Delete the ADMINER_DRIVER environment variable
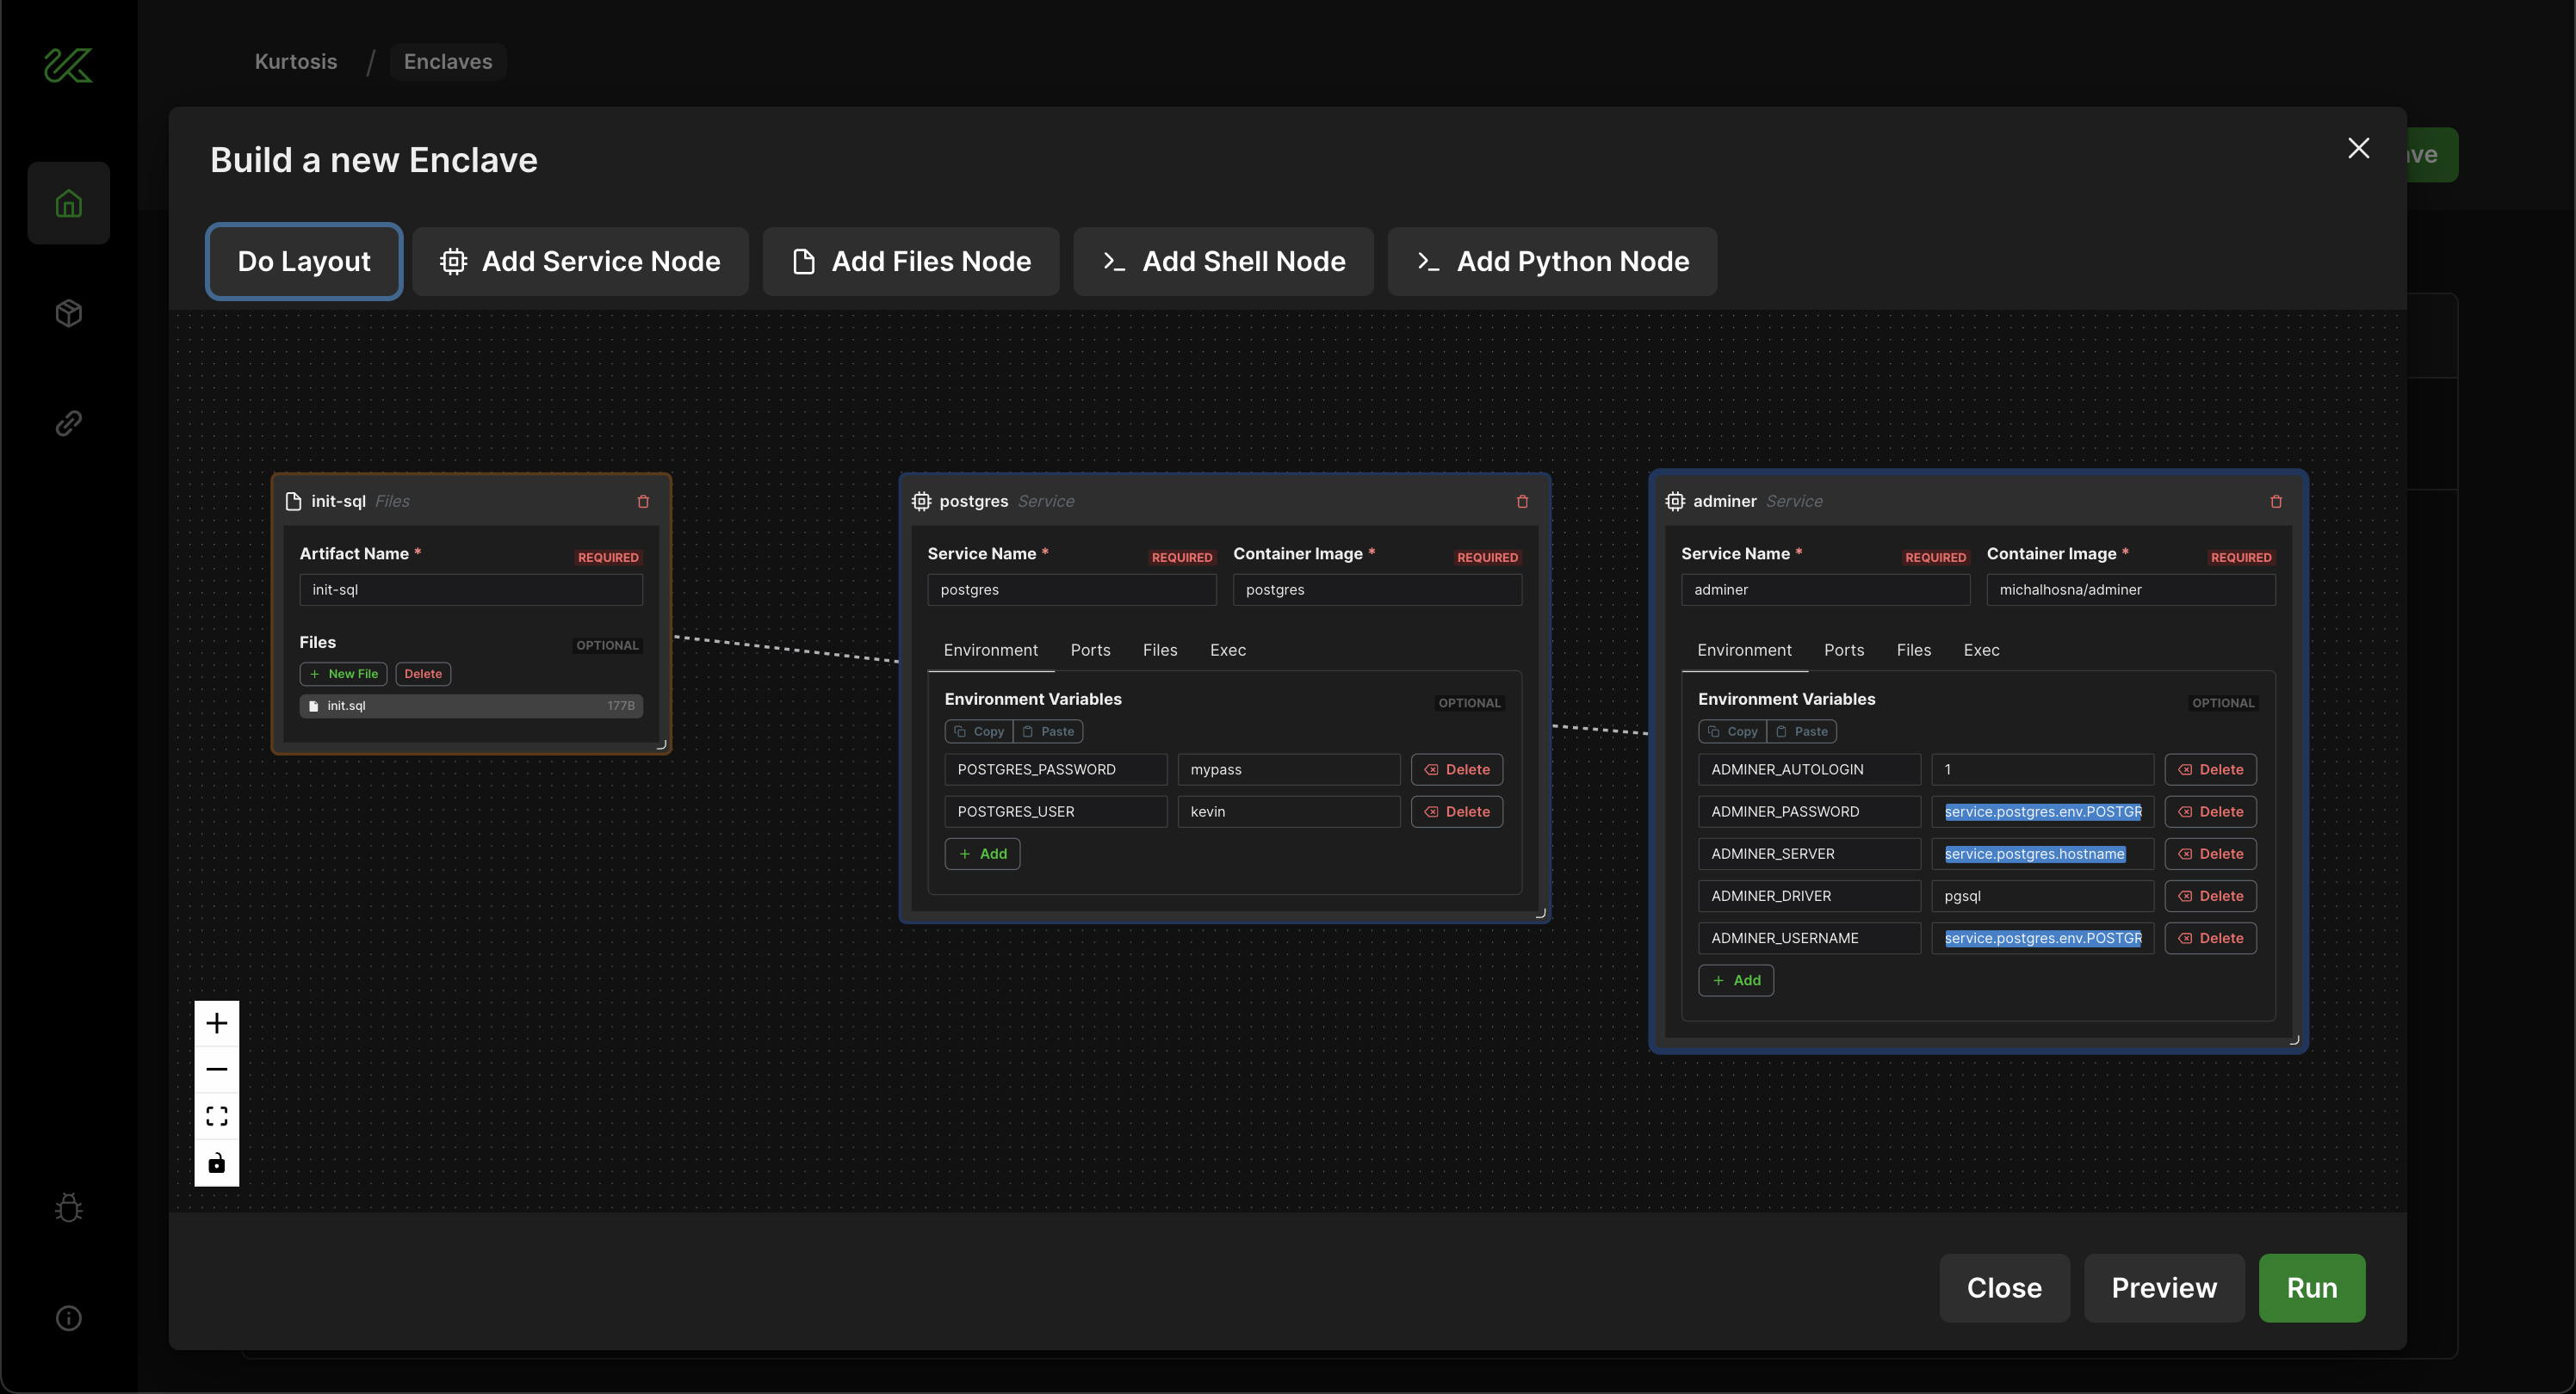The height and width of the screenshot is (1394, 2576). [x=2210, y=897]
